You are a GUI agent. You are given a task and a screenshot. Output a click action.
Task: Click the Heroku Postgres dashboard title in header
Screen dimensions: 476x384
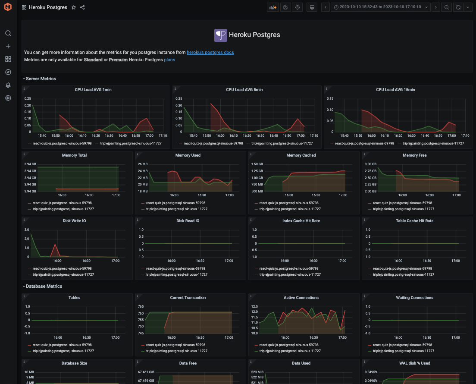coord(48,7)
